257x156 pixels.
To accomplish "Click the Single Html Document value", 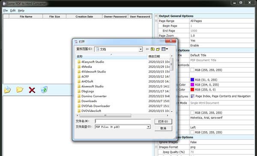I will 205,103.
